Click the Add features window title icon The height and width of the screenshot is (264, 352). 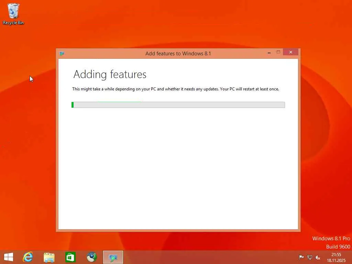click(62, 53)
